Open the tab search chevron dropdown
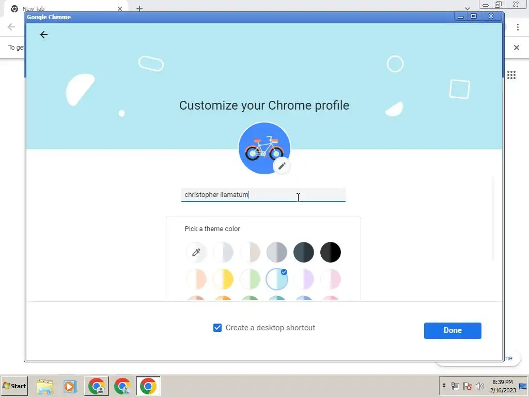Image resolution: width=529 pixels, height=397 pixels. [467, 8]
